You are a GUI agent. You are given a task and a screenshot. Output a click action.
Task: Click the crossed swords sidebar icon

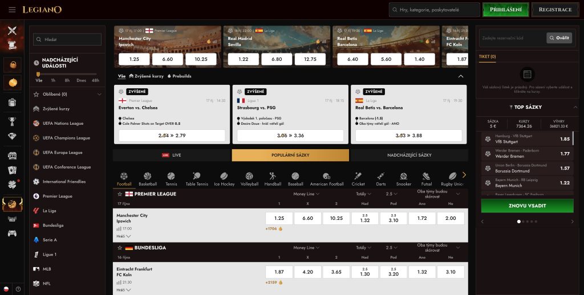[13, 31]
